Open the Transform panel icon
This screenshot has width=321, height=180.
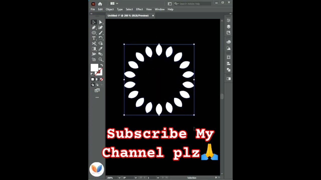tap(228, 57)
